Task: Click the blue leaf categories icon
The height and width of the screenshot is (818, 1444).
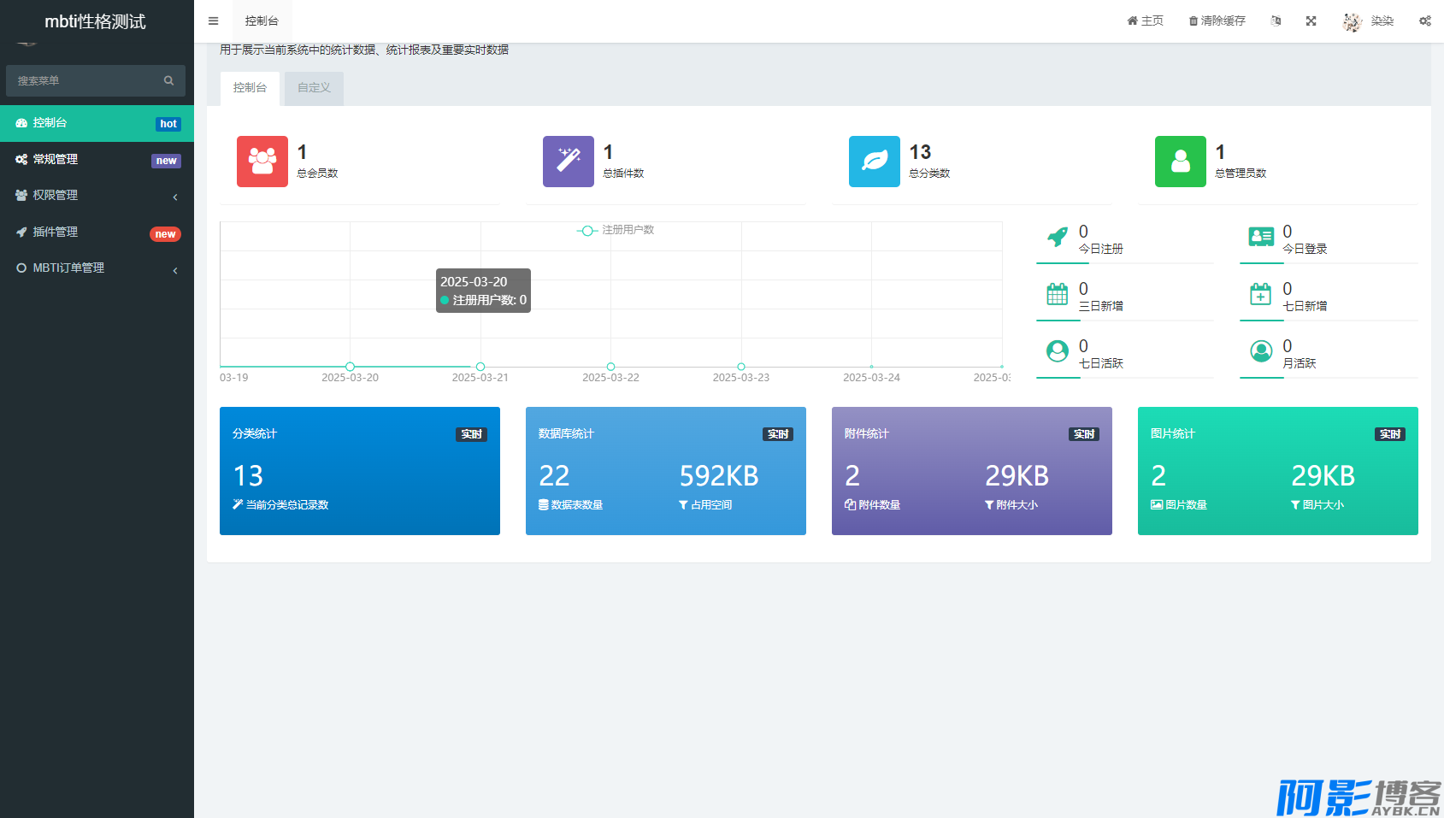Action: point(875,162)
